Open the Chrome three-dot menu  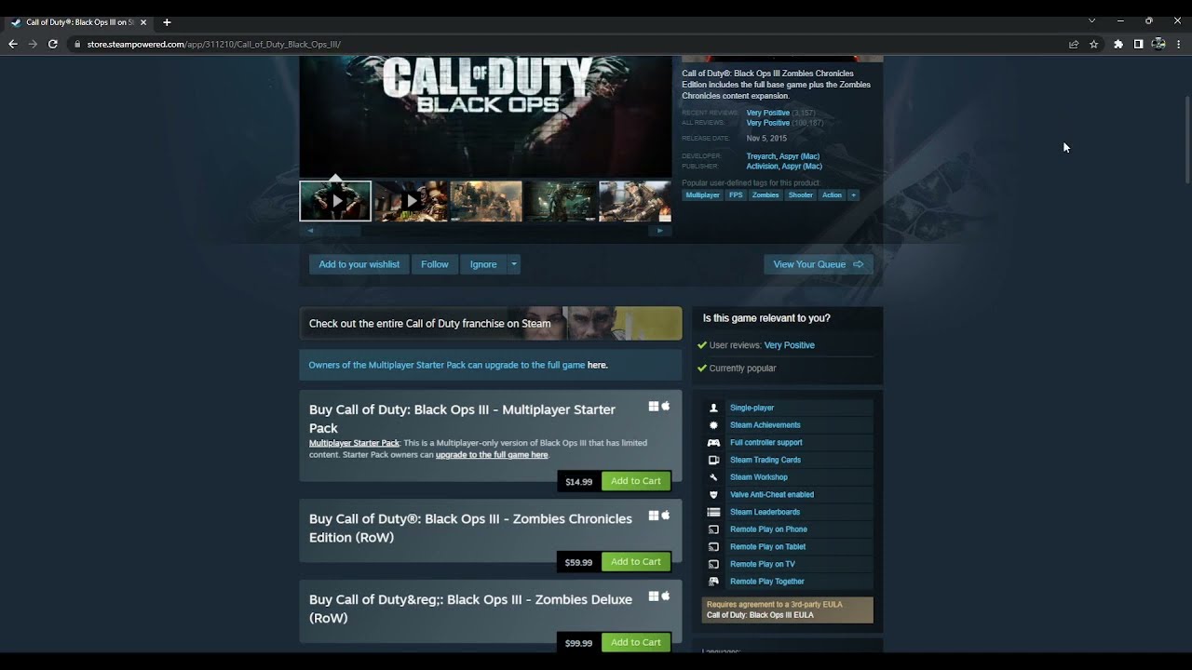1179,44
